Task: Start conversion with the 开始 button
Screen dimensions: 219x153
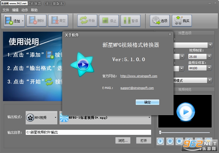Action: (87, 21)
